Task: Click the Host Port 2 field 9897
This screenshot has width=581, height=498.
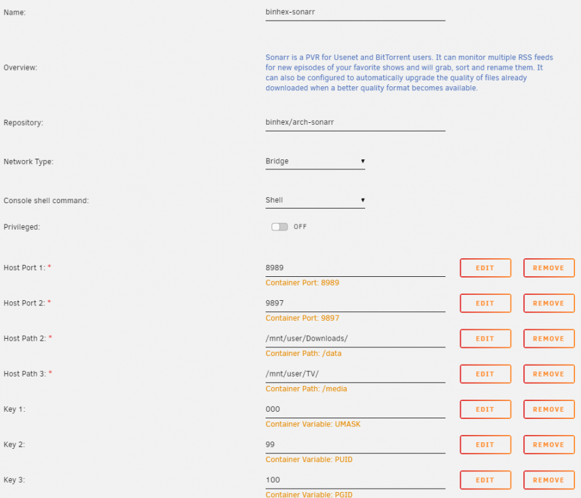Action: (355, 303)
